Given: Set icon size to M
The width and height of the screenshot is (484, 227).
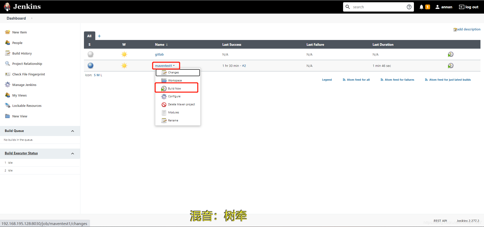Looking at the screenshot, I should tap(98, 75).
